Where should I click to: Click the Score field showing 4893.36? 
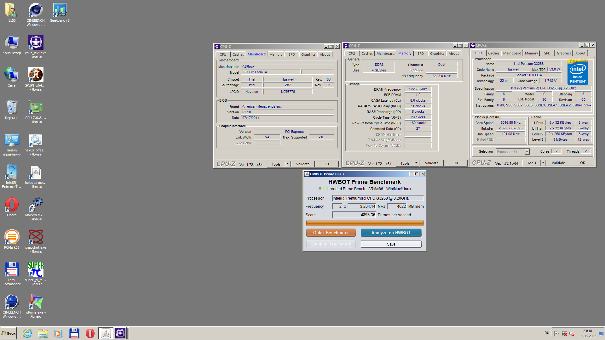[354, 215]
